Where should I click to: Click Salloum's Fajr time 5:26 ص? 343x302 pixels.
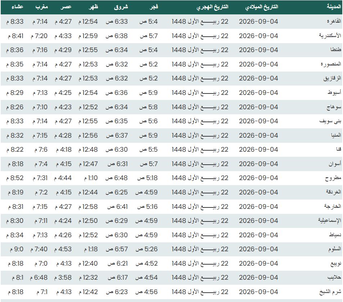point(146,250)
